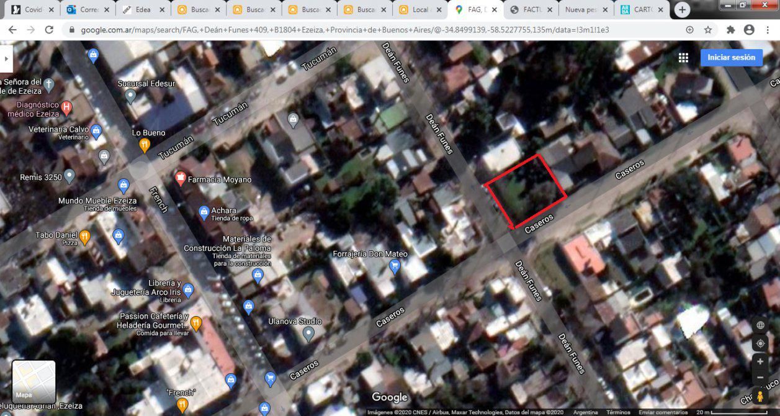Click the Forrajeria Don Mateo shopping pin
The height and width of the screenshot is (416, 780).
pos(394,266)
